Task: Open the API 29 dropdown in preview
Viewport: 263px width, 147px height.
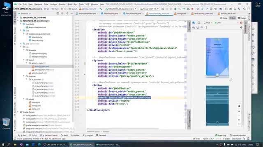Action: [x=218, y=23]
